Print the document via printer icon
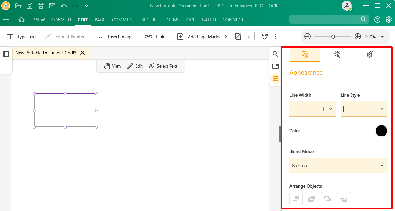 pyautogui.click(x=41, y=6)
